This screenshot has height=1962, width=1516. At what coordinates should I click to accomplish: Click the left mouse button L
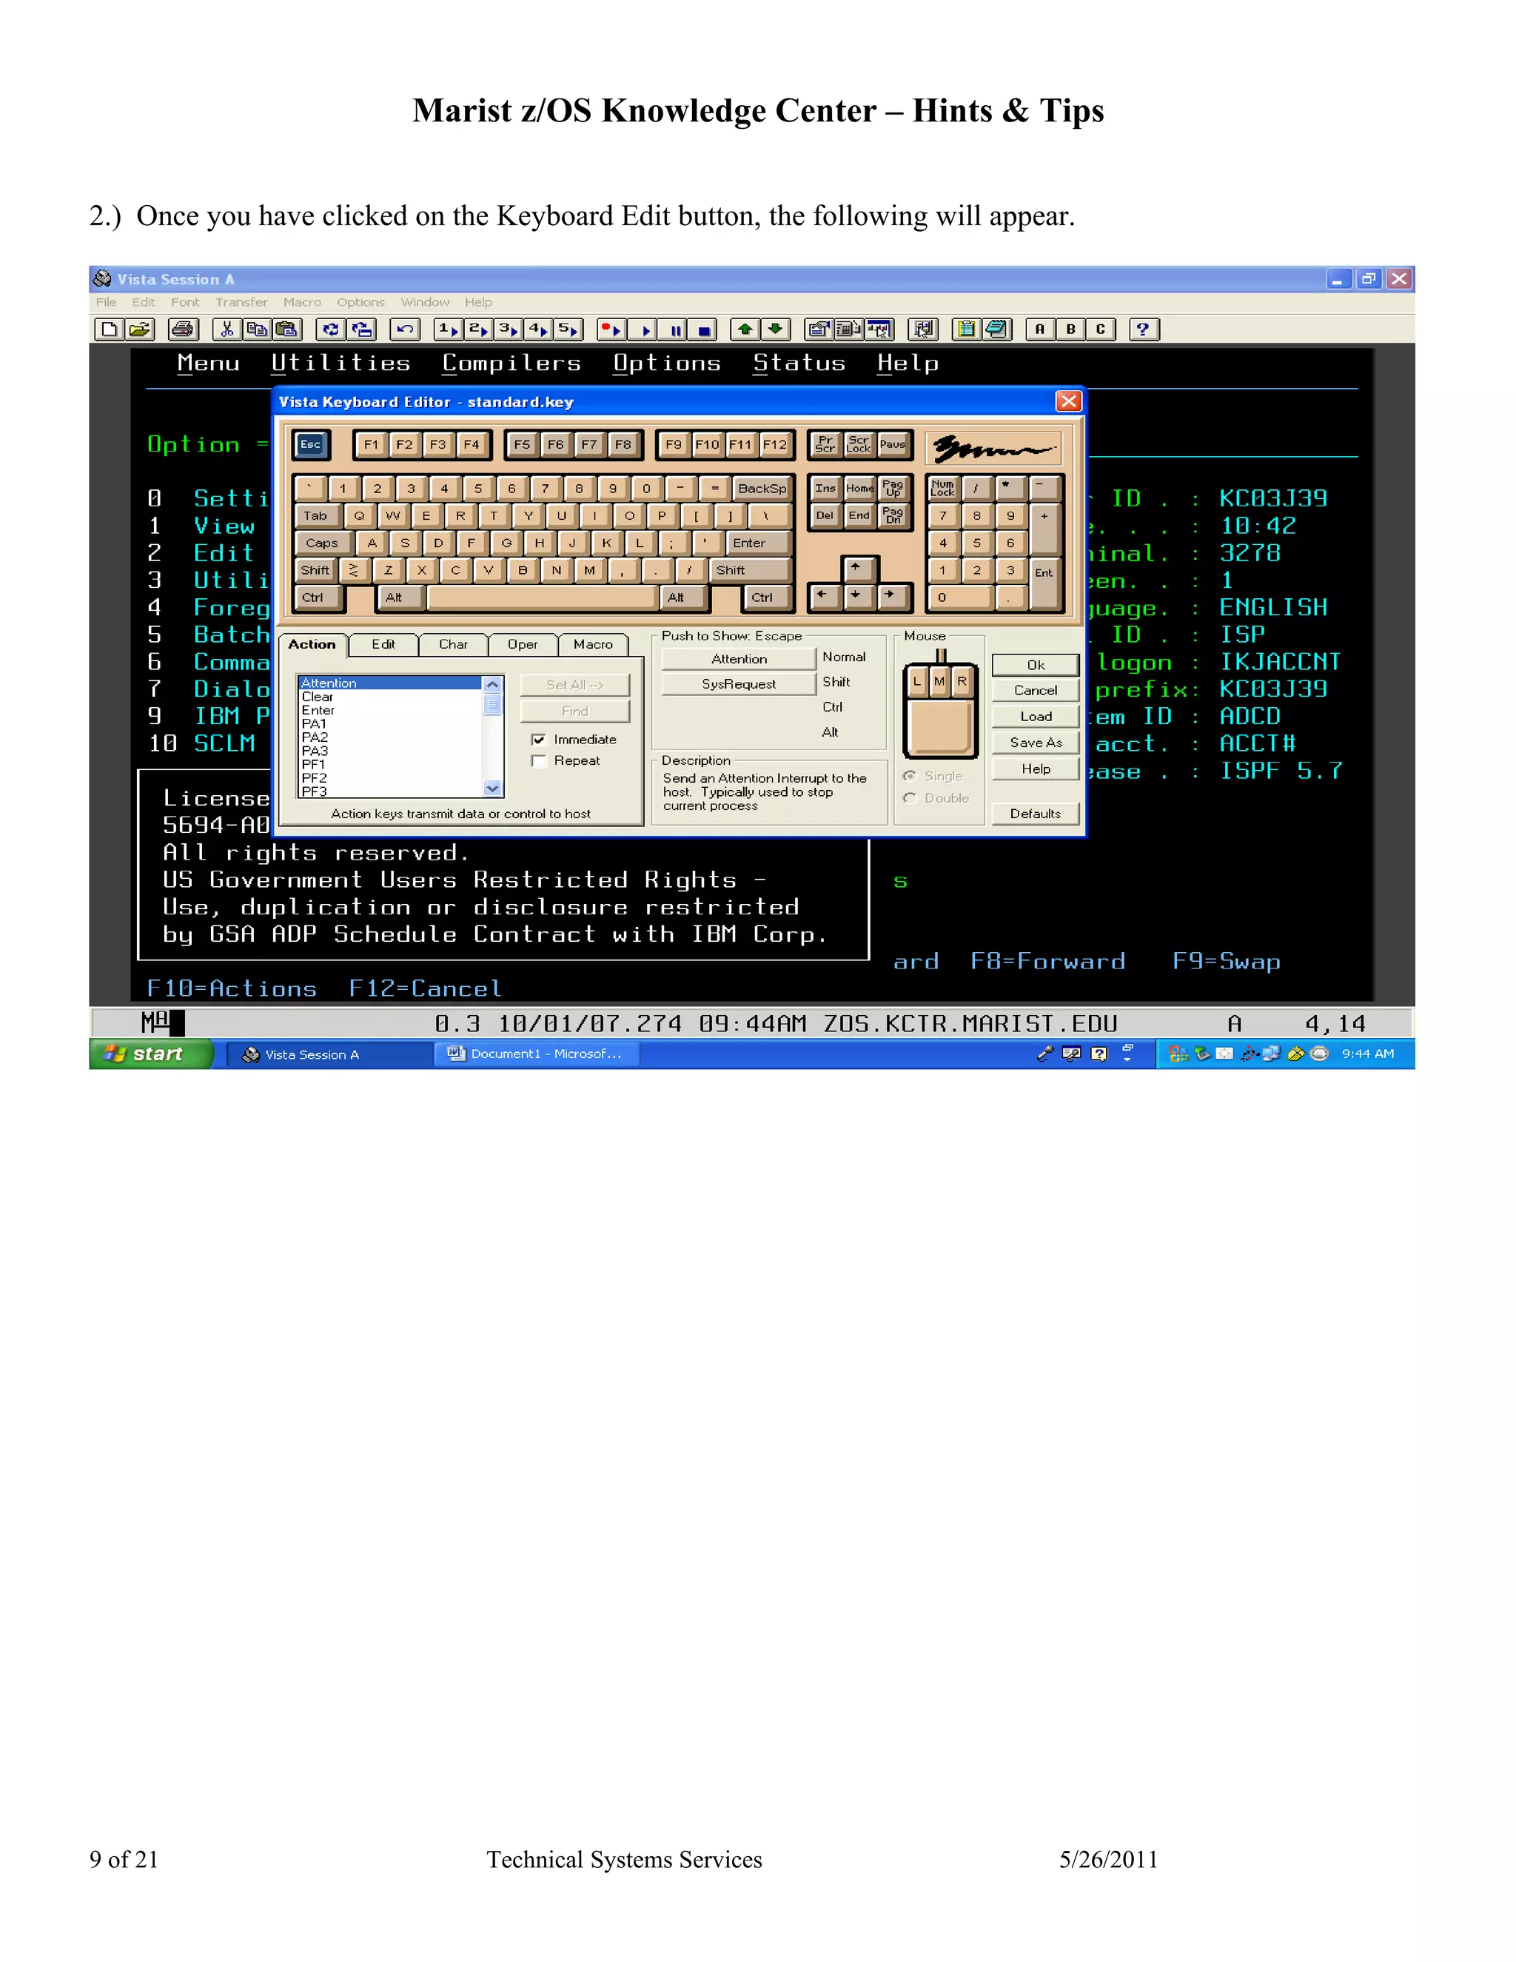point(917,682)
